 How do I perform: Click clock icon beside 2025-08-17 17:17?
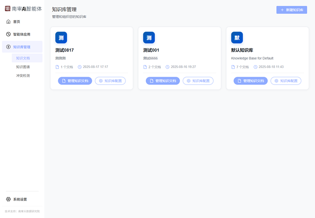pos(80,67)
